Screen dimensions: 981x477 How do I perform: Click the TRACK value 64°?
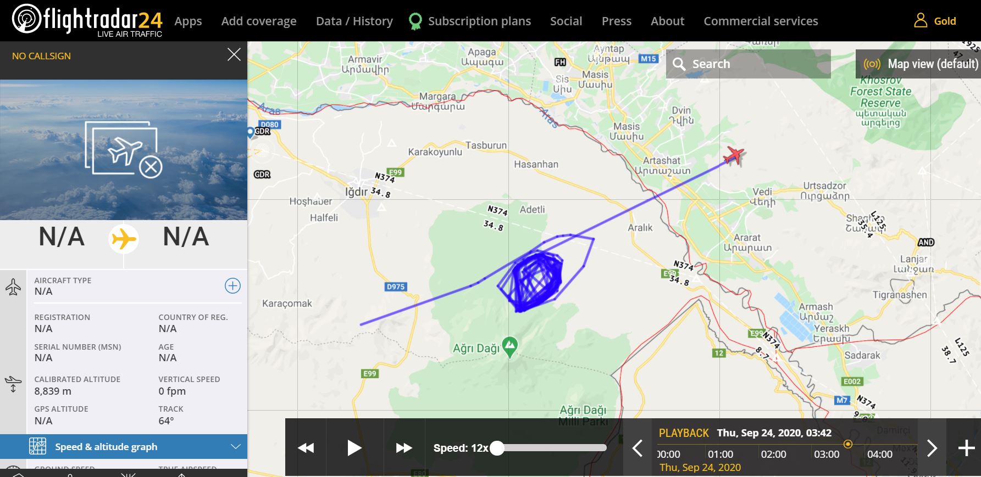pos(166,420)
